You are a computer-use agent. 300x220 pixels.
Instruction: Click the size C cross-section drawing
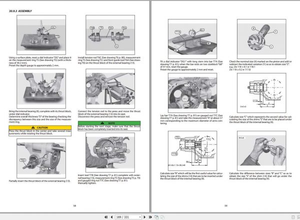point(261,93)
